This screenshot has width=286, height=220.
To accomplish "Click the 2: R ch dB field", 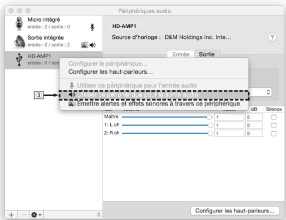I will pos(254,133).
